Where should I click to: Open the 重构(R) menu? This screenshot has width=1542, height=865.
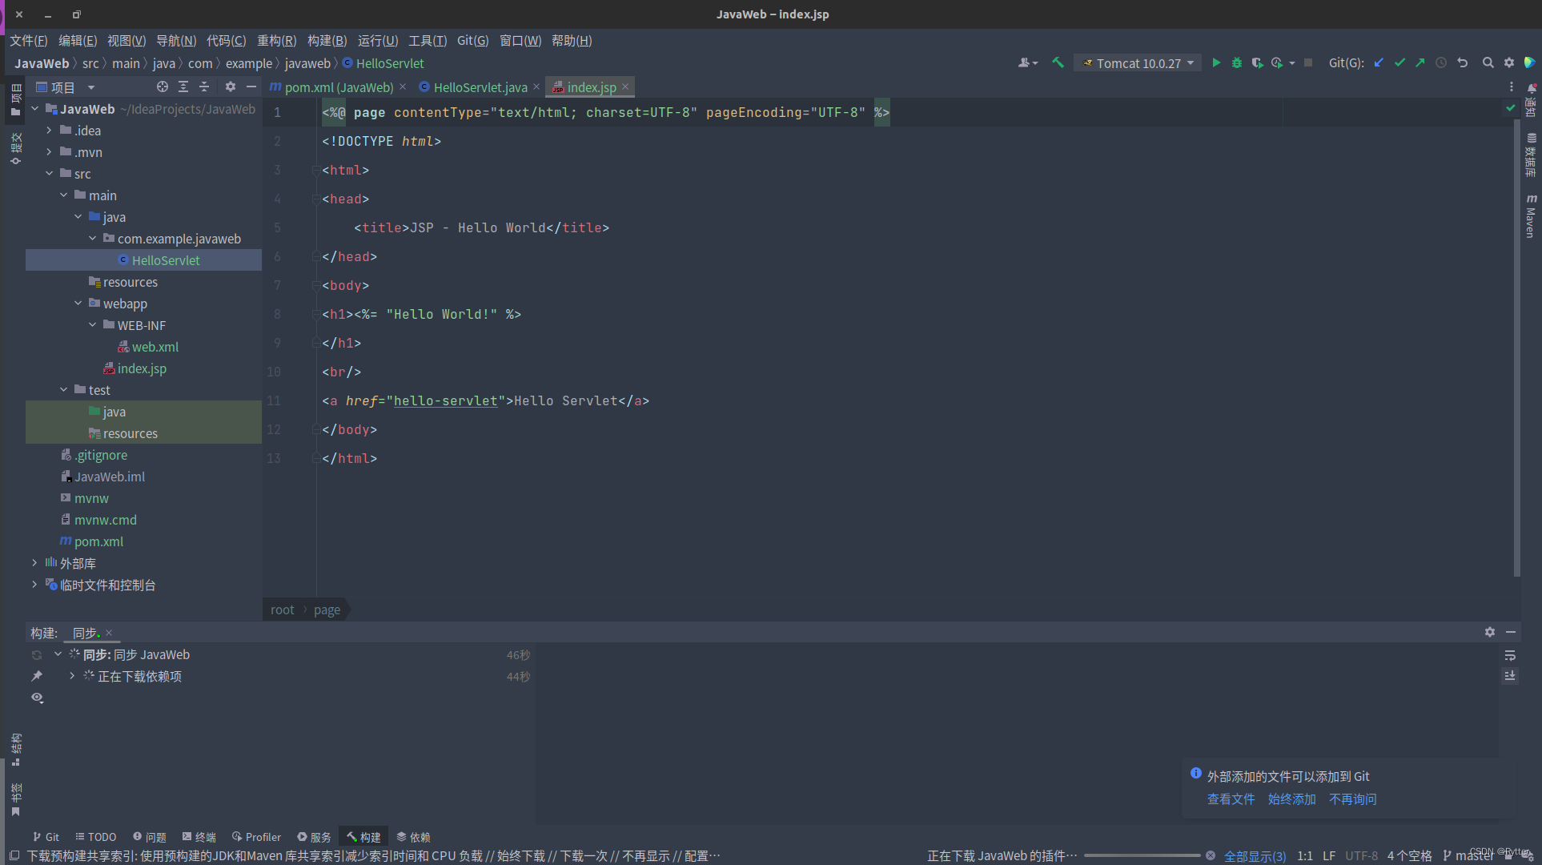[276, 41]
